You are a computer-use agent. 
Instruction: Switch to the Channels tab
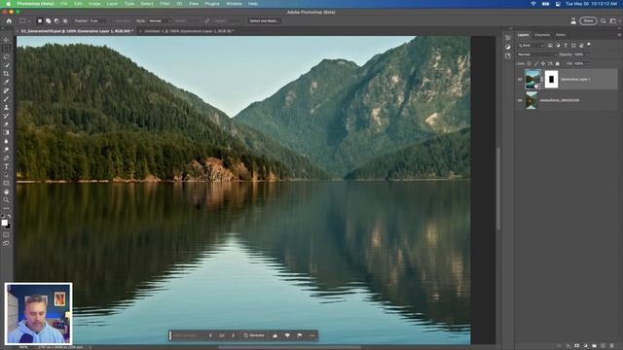click(x=542, y=35)
